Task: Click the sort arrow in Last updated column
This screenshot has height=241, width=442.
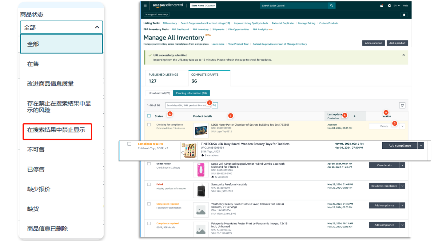Action: coord(354,116)
